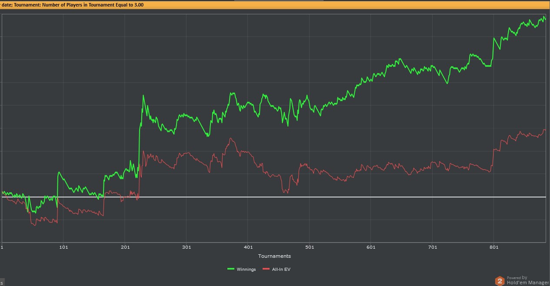The width and height of the screenshot is (550, 286).
Task: Click the gray splitter handle above the filter bar
Action: pos(278,0)
